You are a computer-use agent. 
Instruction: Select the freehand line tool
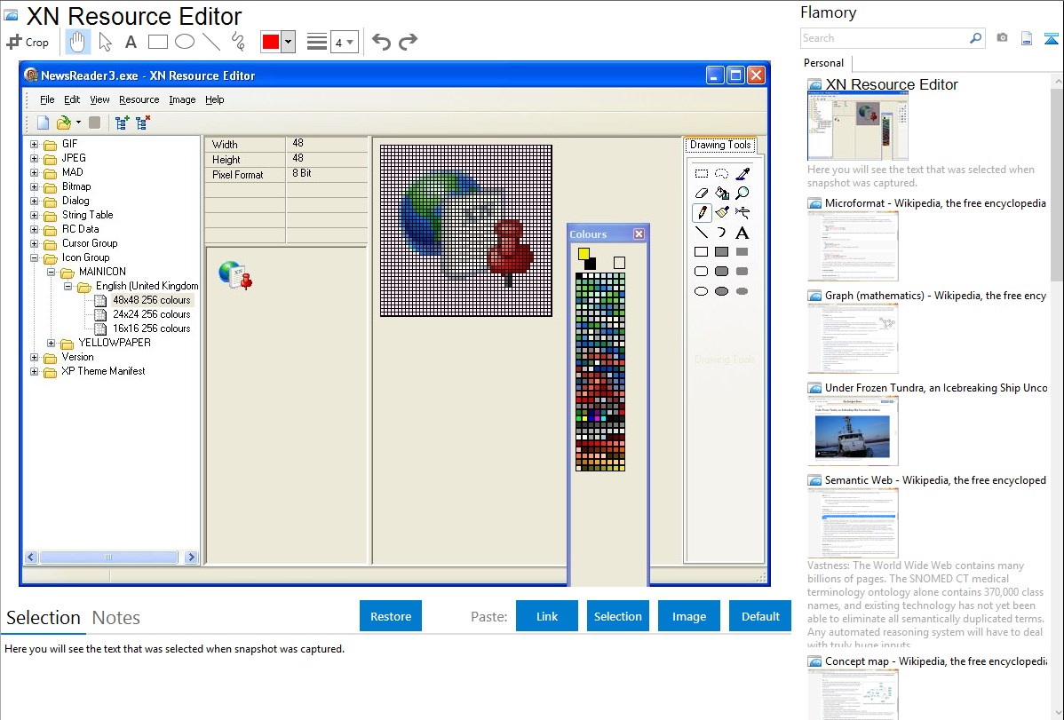coord(237,42)
